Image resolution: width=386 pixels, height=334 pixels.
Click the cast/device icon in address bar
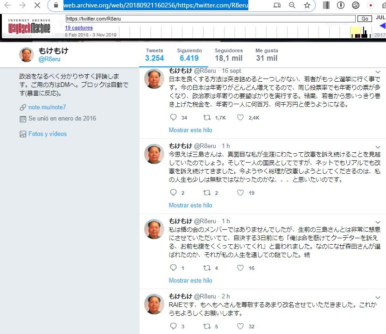coord(277,5)
